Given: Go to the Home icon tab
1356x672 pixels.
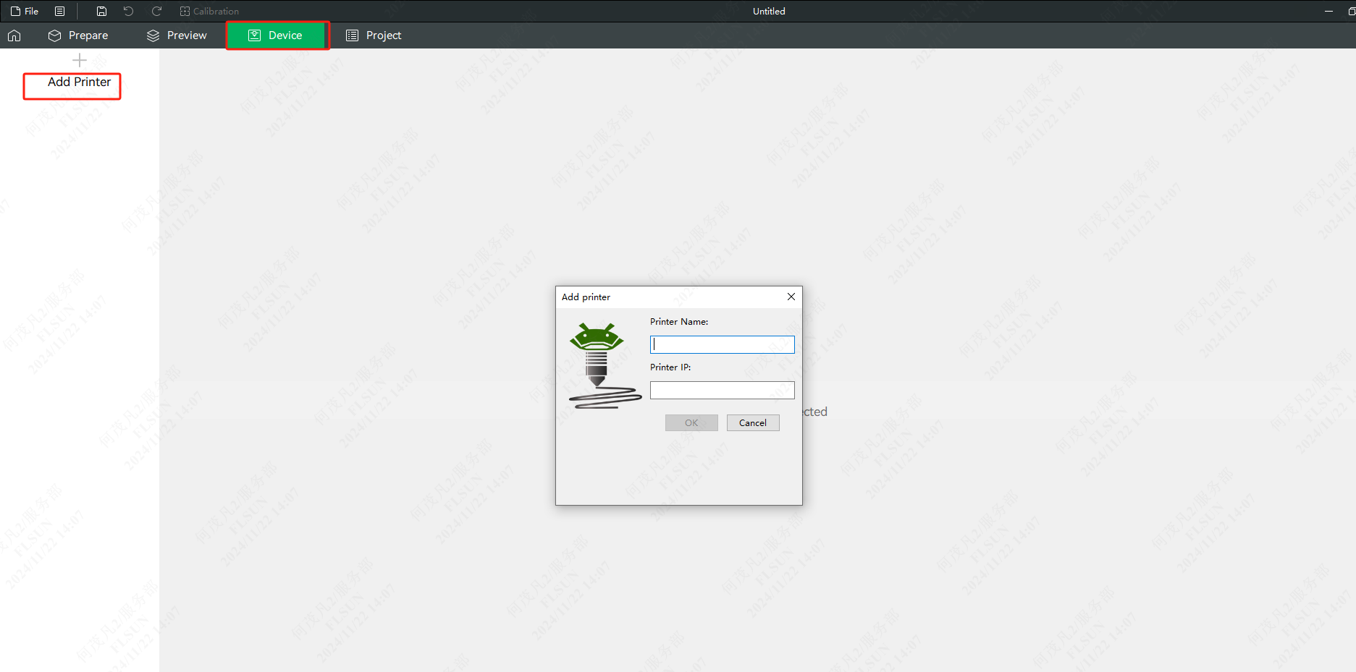Looking at the screenshot, I should click(14, 35).
